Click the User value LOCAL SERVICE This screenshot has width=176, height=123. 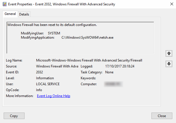pyautogui.click(x=48, y=84)
